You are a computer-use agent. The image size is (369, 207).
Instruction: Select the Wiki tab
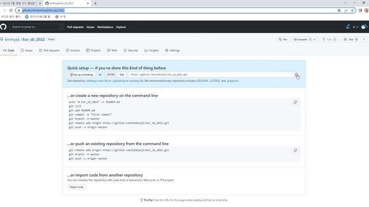(x=112, y=51)
